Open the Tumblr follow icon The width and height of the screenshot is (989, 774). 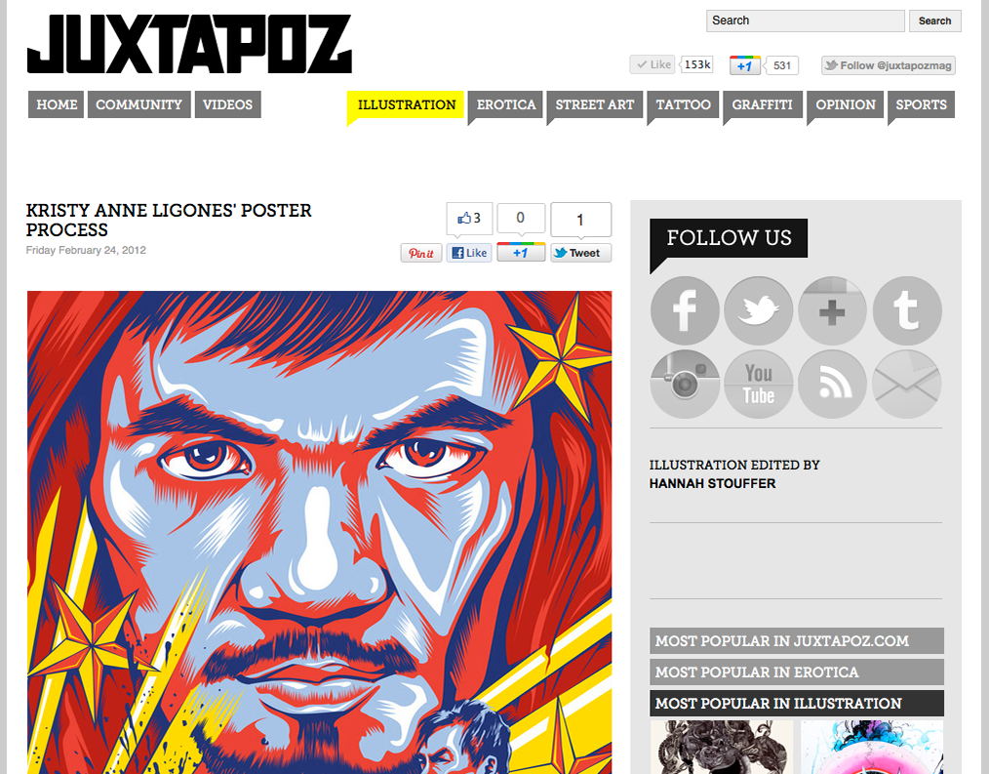(x=906, y=310)
